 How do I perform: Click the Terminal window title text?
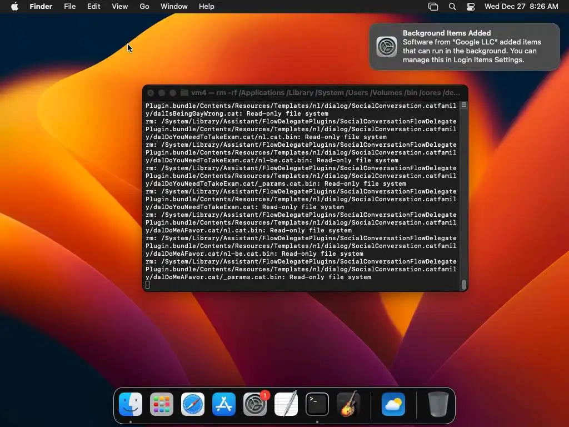coord(326,93)
